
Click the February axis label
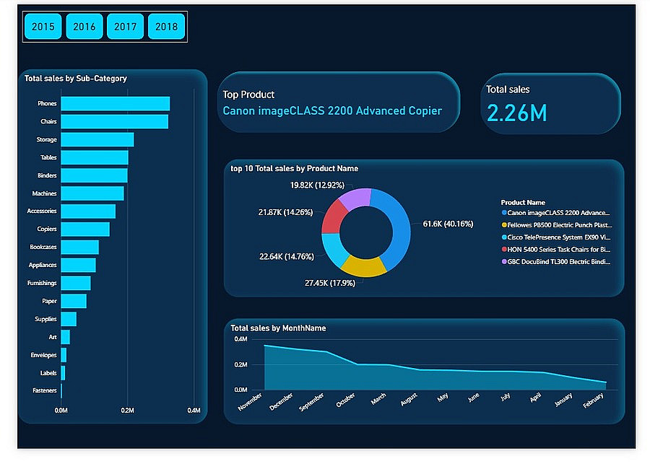593,400
